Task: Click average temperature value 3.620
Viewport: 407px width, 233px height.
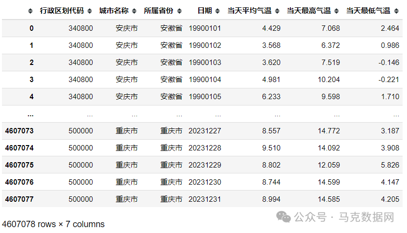Action: (271, 63)
